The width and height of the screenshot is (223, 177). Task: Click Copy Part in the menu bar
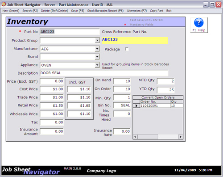[x=157, y=11]
